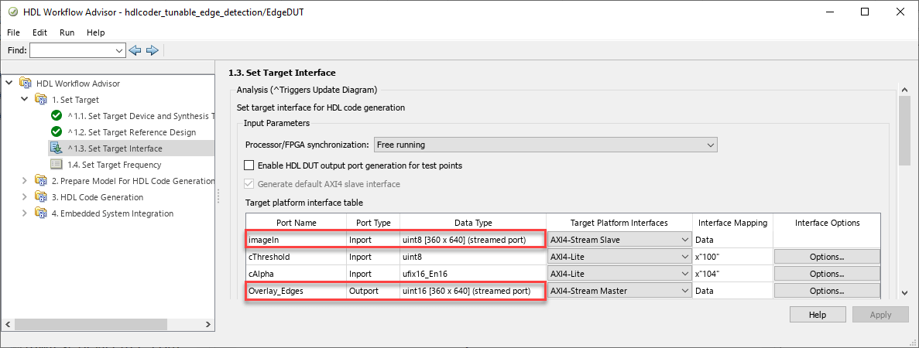The image size is (919, 348).
Task: Click the Set Target Interface task icon
Action: point(57,148)
